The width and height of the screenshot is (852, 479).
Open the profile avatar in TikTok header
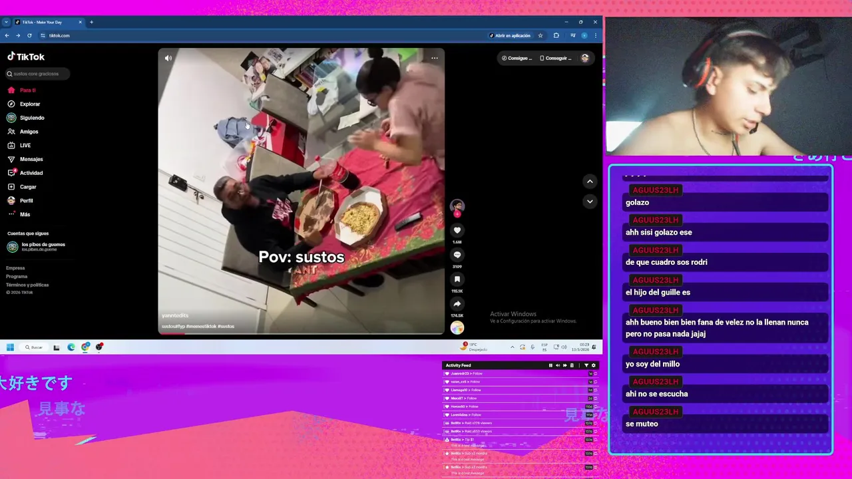click(585, 58)
